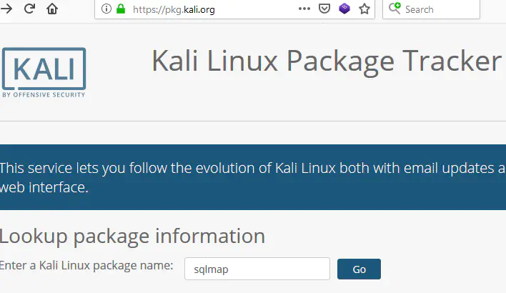
Task: Focus the browser Search field
Action: pos(431,9)
